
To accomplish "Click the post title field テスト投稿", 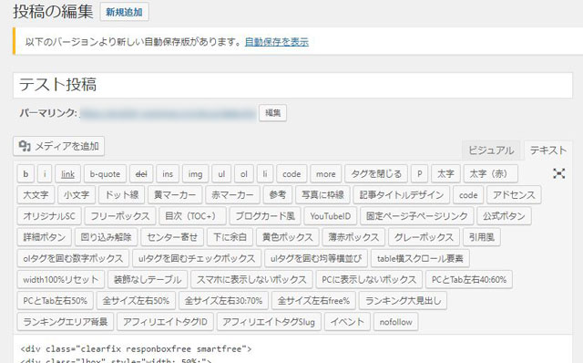I will pyautogui.click(x=292, y=85).
